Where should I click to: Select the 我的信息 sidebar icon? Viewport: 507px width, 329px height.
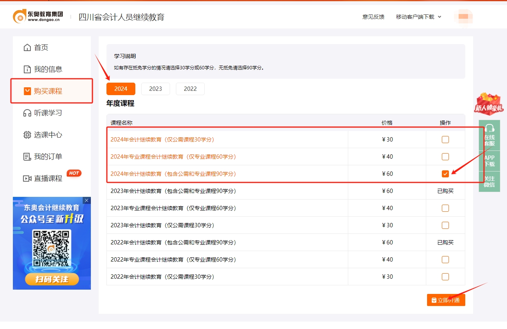pos(27,69)
